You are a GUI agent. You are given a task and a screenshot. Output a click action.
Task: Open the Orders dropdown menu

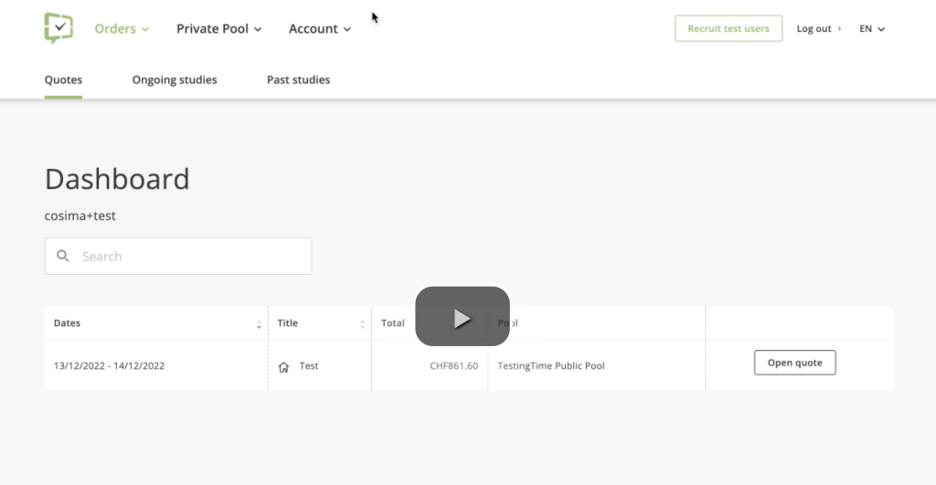(x=122, y=28)
